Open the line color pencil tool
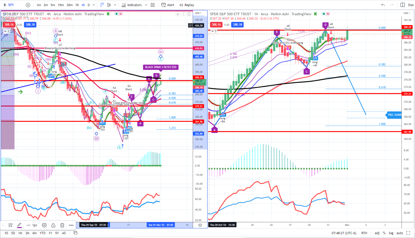415x238 pixels. (19, 225)
